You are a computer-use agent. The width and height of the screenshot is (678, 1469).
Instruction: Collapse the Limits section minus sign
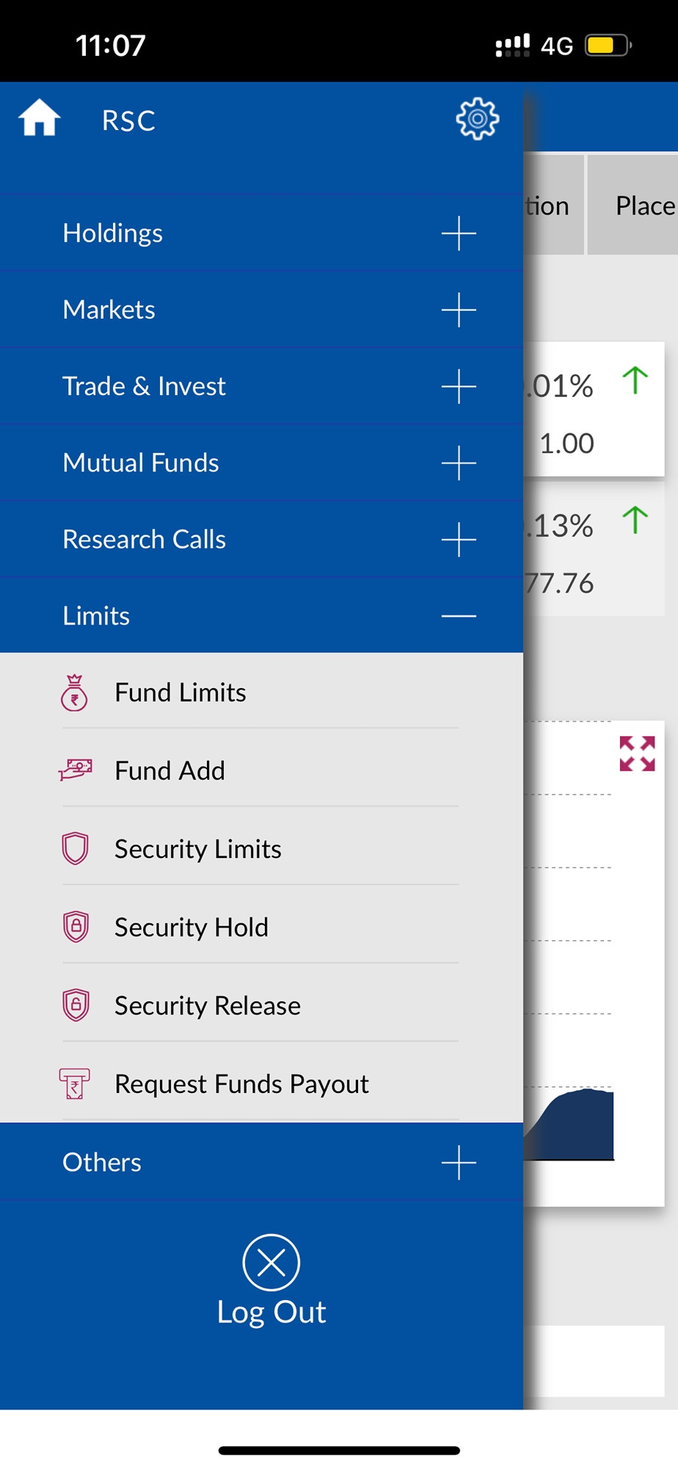coord(459,616)
